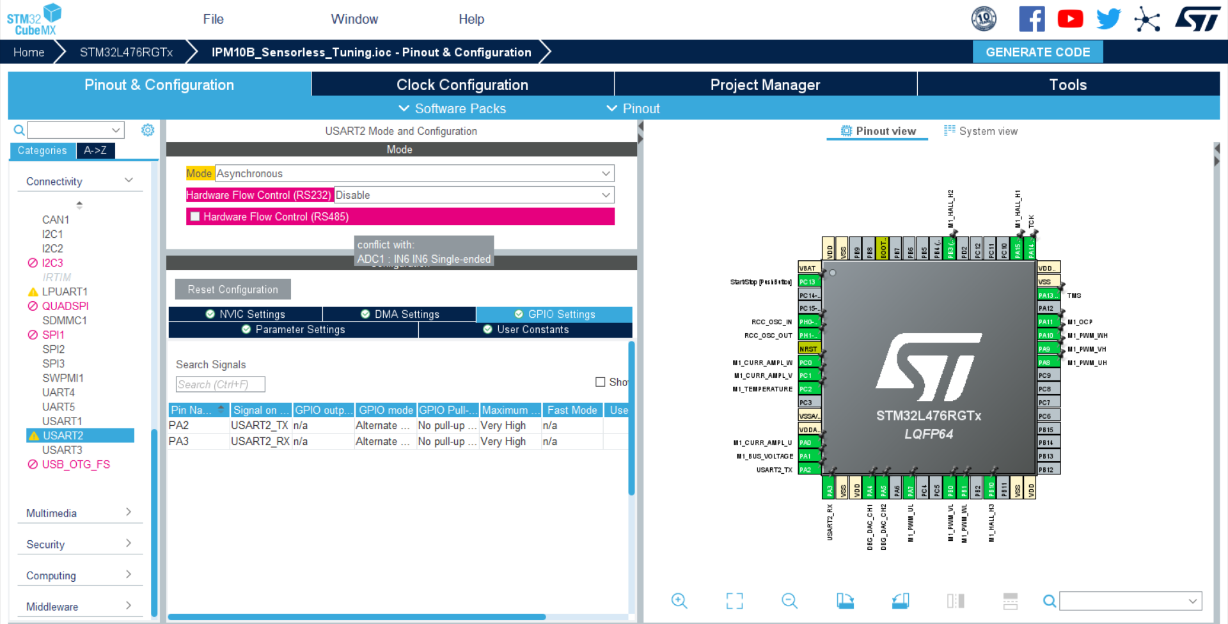Switch to the Clock Configuration tab

462,84
